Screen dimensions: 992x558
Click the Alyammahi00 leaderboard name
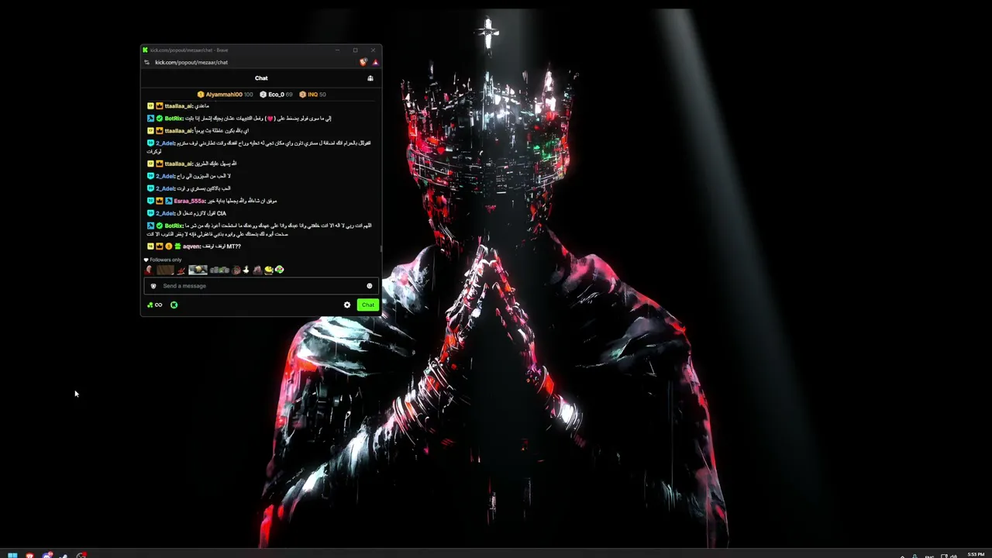pos(224,95)
